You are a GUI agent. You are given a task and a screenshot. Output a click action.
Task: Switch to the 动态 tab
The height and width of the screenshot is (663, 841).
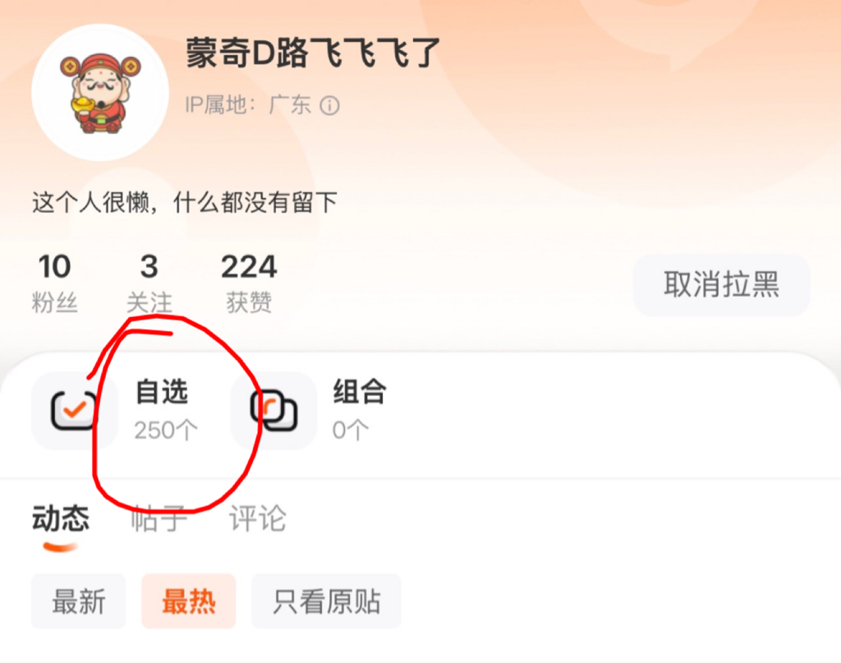(x=61, y=518)
